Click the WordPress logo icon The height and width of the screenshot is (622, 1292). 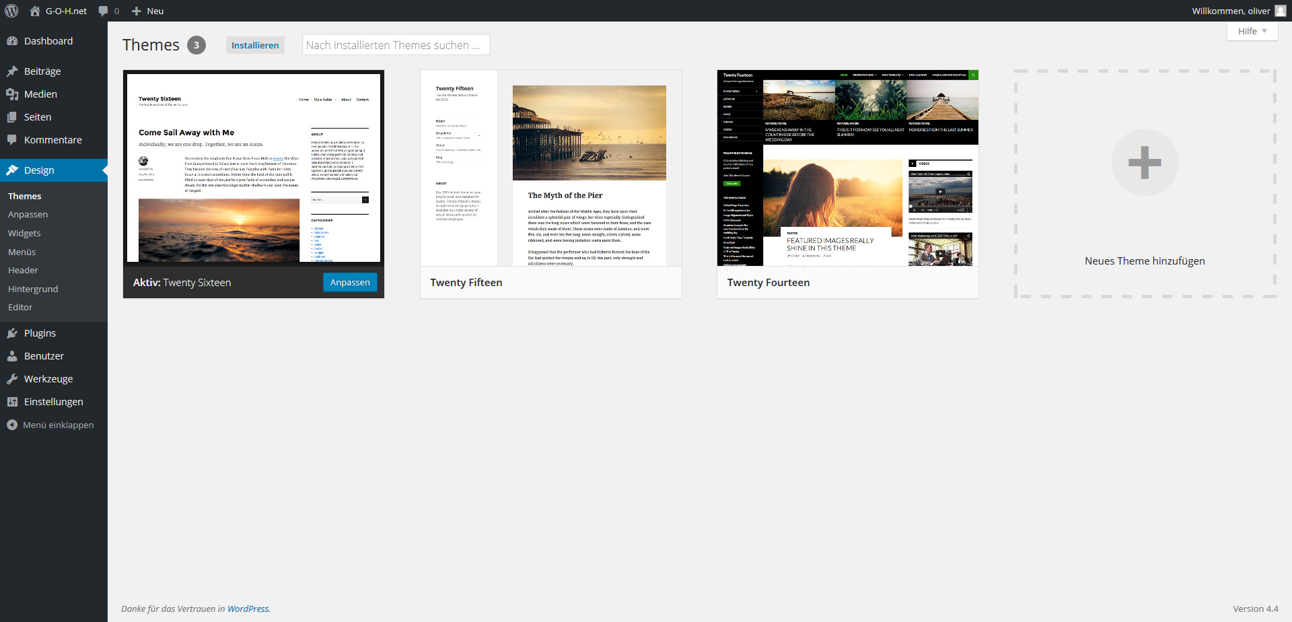(x=11, y=11)
